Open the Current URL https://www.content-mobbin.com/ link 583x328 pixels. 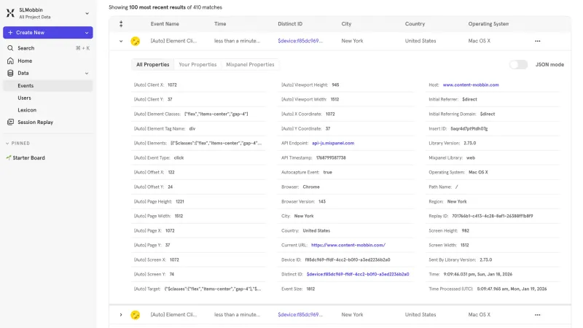tap(348, 245)
